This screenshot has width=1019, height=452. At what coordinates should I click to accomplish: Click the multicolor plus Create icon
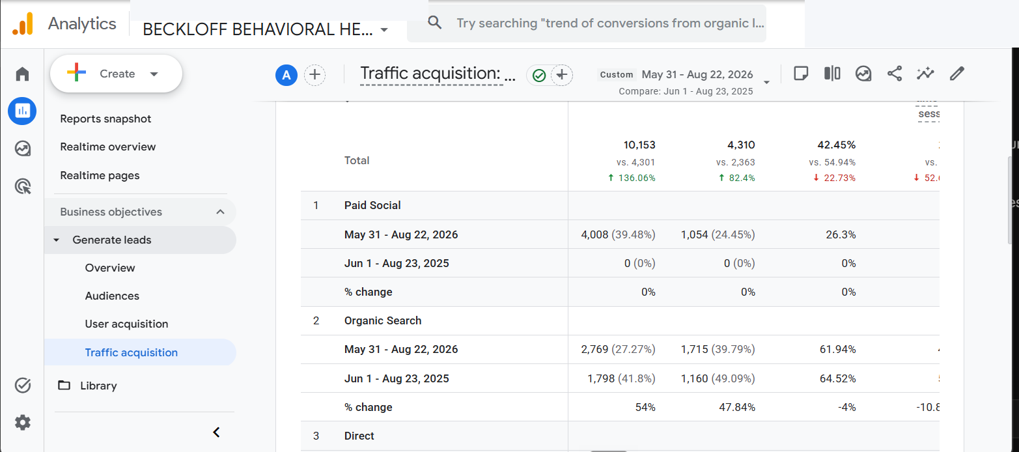point(77,74)
